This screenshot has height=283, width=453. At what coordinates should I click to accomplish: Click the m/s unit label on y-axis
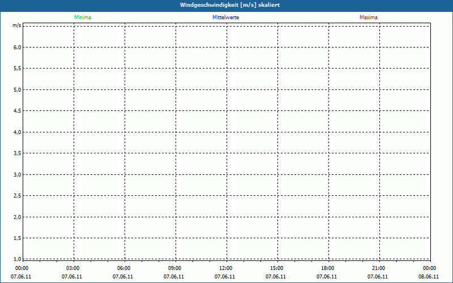coord(17,25)
